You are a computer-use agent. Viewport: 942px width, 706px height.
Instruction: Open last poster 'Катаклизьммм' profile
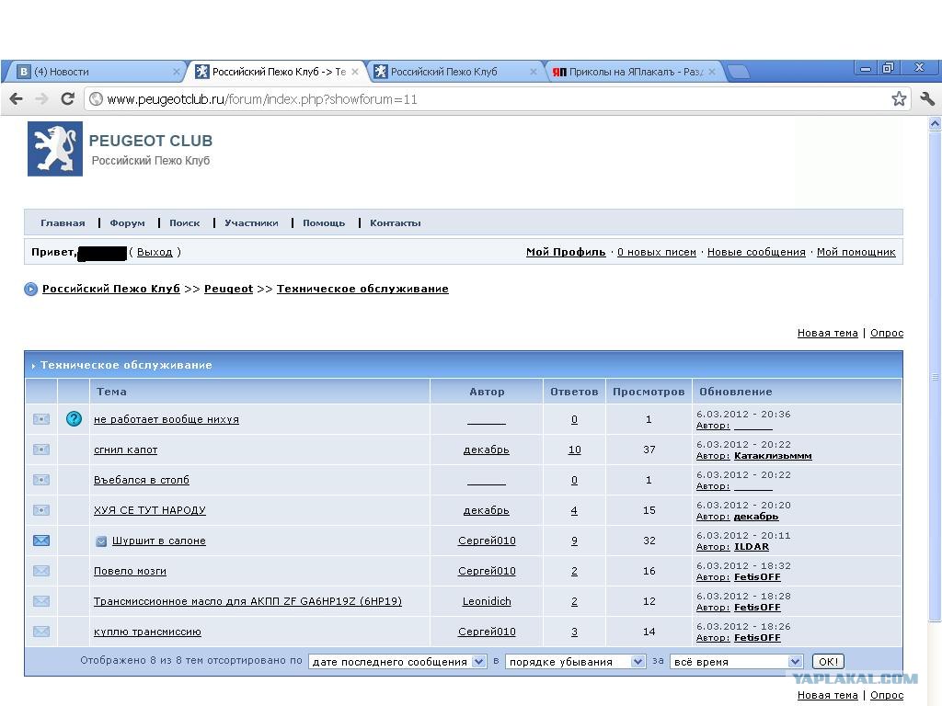coord(773,456)
